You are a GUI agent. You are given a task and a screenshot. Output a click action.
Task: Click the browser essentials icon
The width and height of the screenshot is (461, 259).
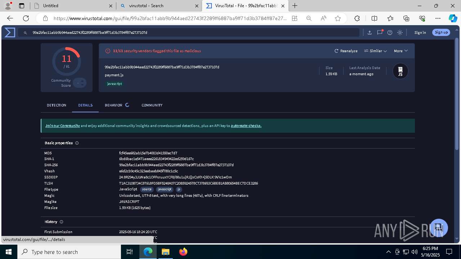[x=422, y=18]
